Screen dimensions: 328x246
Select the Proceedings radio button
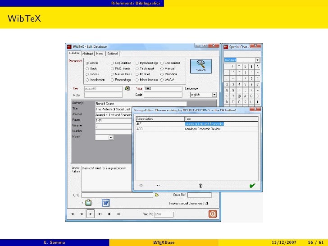click(112, 80)
